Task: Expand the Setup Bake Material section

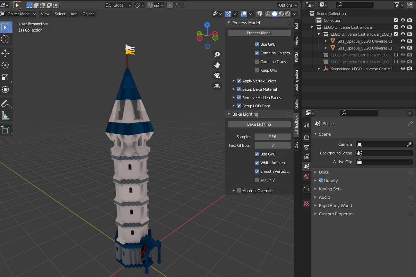Action: tap(234, 89)
